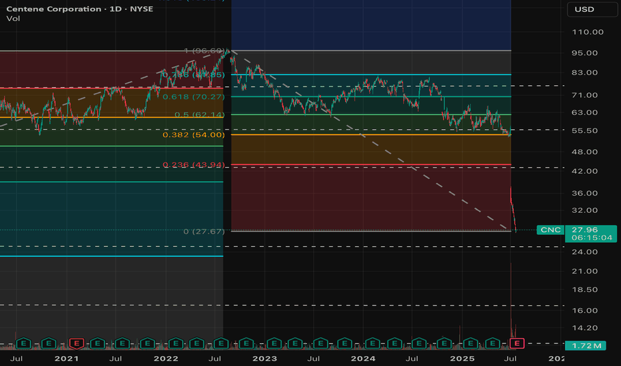Viewport: 621px width, 366px height.
Task: Click the 95.00 price scale label
Action: click(x=584, y=53)
